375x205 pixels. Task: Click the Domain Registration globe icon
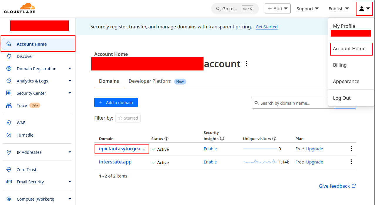[x=9, y=69]
